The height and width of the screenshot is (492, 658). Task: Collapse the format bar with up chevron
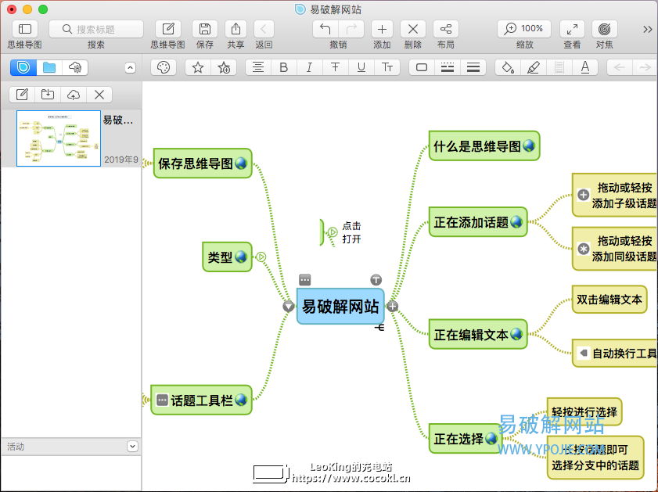click(130, 67)
